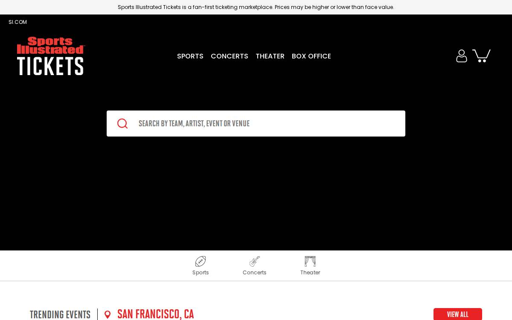512x320 pixels.
Task: Click the Sports Illustrated Tickets logo
Action: (51, 56)
